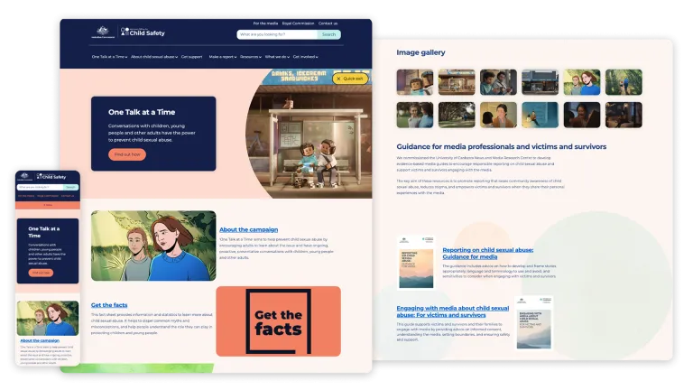Click the 'Image gallery' heading
Screen dimensions: 693x390
pyautogui.click(x=420, y=52)
